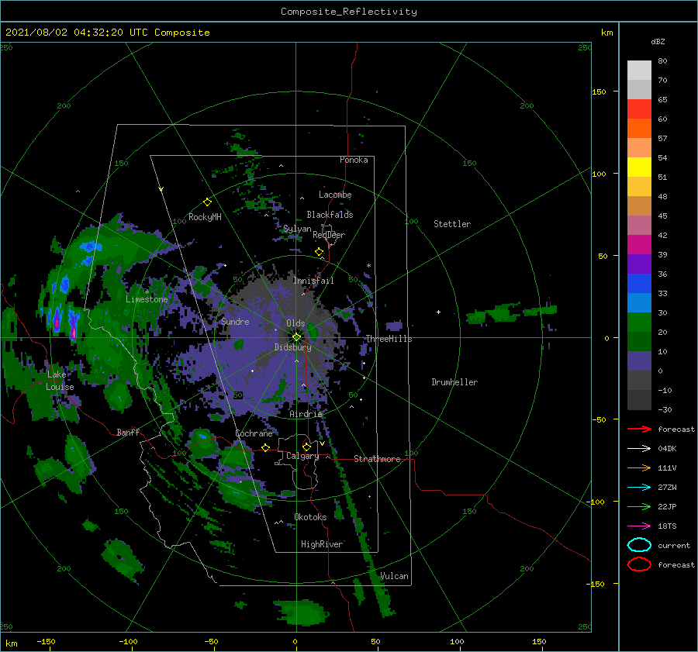The width and height of the screenshot is (698, 652).
Task: Click the 04DK legend label
Action: (667, 449)
